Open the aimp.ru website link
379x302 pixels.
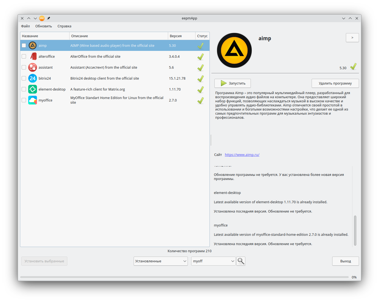pos(242,155)
